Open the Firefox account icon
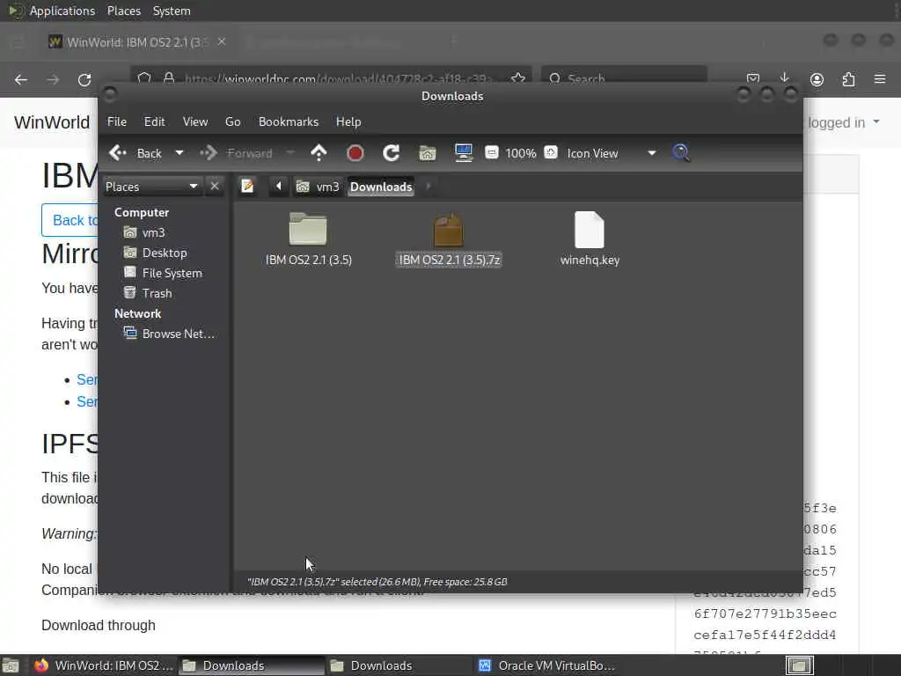The image size is (901, 676). click(x=817, y=79)
